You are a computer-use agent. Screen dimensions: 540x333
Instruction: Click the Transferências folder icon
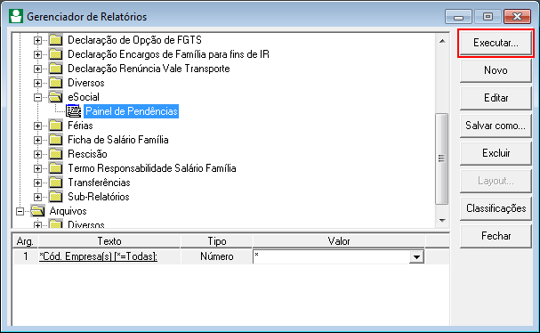(x=55, y=183)
